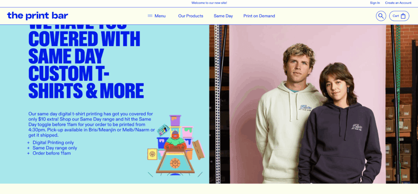Open the Cart button
This screenshot has height=194, width=418.
pyautogui.click(x=399, y=16)
